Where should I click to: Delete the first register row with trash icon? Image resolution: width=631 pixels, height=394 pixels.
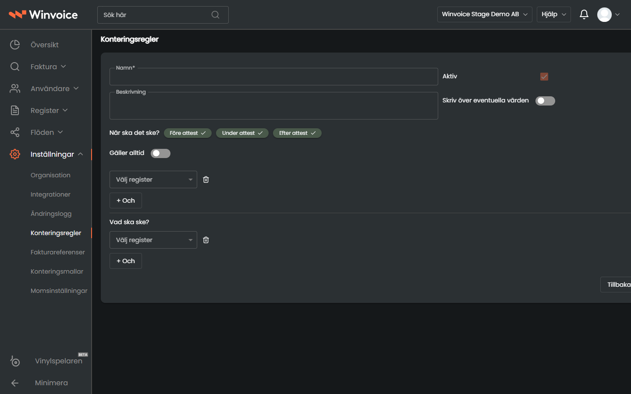(206, 179)
